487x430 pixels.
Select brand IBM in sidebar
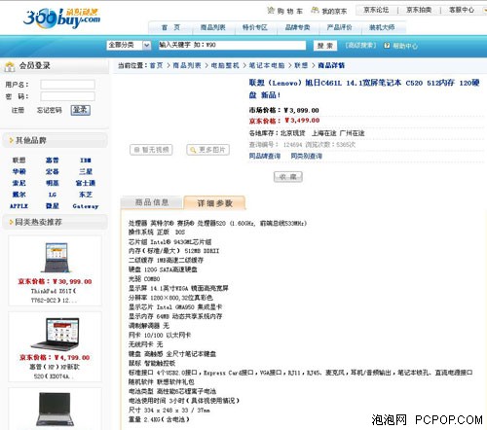[86, 161]
